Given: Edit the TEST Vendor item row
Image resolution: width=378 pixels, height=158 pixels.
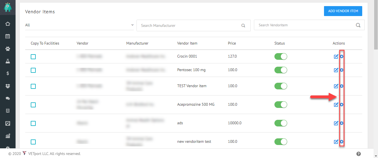Looking at the screenshot, I should point(336,86).
